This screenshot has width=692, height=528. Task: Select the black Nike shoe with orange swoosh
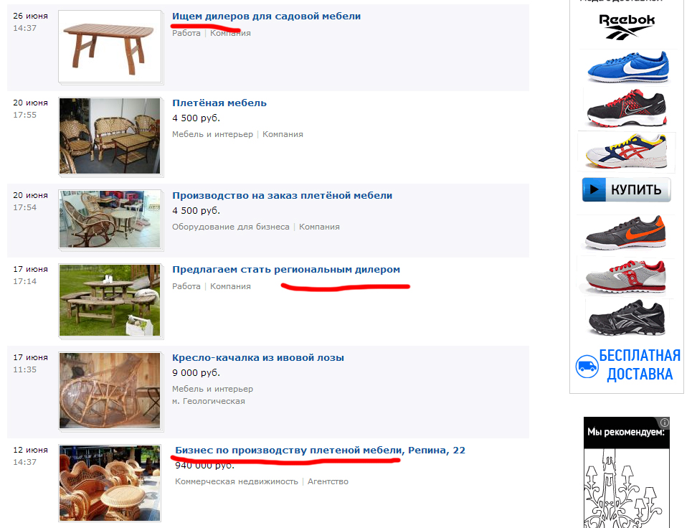coord(625,232)
